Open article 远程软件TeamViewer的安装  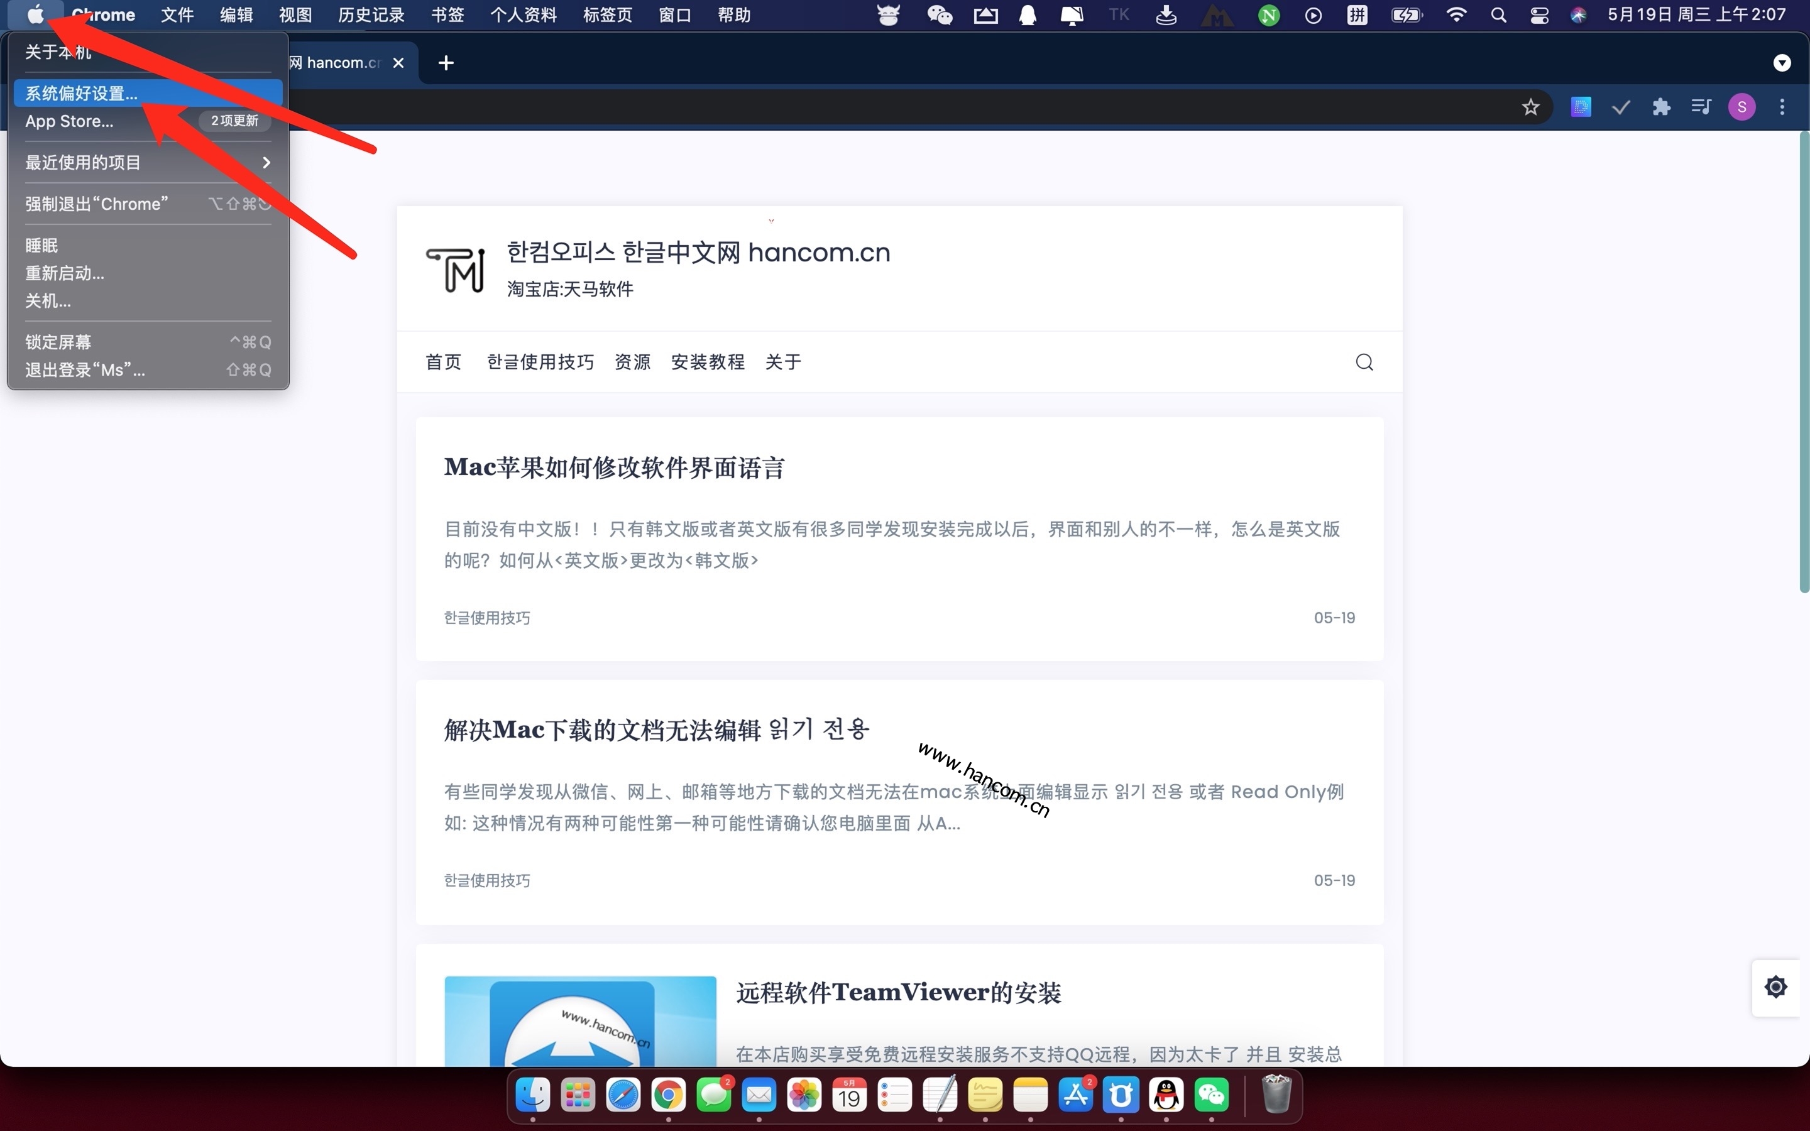(x=898, y=993)
